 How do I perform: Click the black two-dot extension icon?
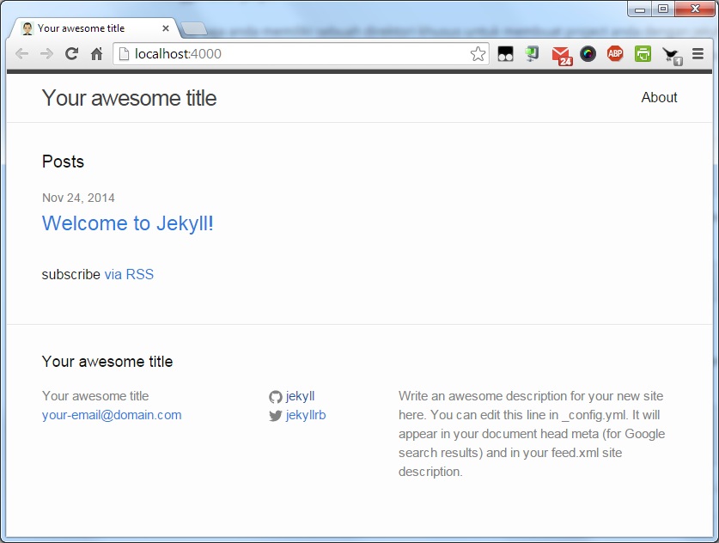[x=505, y=54]
